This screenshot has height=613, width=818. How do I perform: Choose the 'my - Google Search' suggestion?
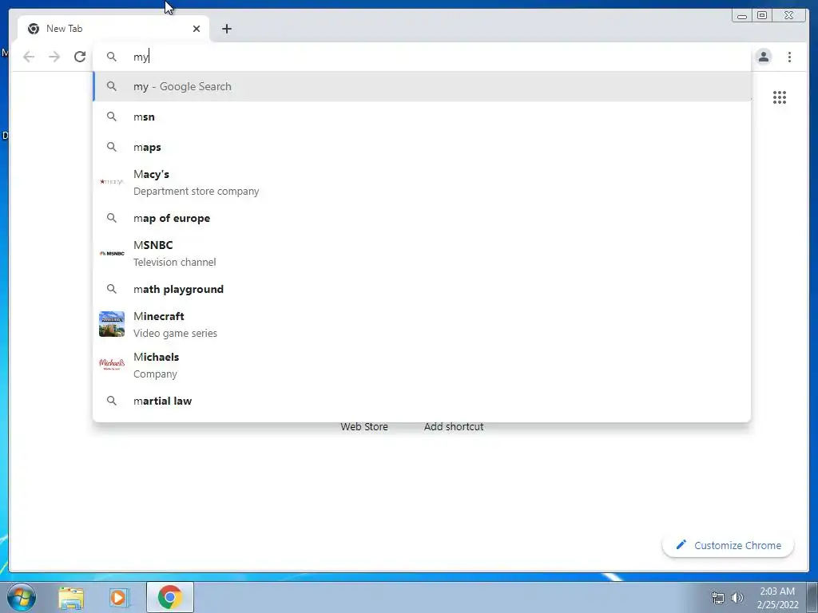pyautogui.click(x=422, y=86)
